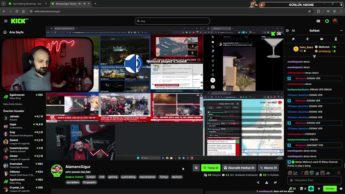This screenshot has height=194, width=345.
Task: Open Odisnos recommended channel
Action: coord(23,173)
